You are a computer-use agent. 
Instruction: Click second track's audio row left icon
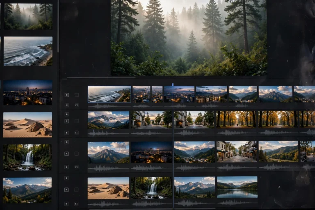(x=66, y=132)
